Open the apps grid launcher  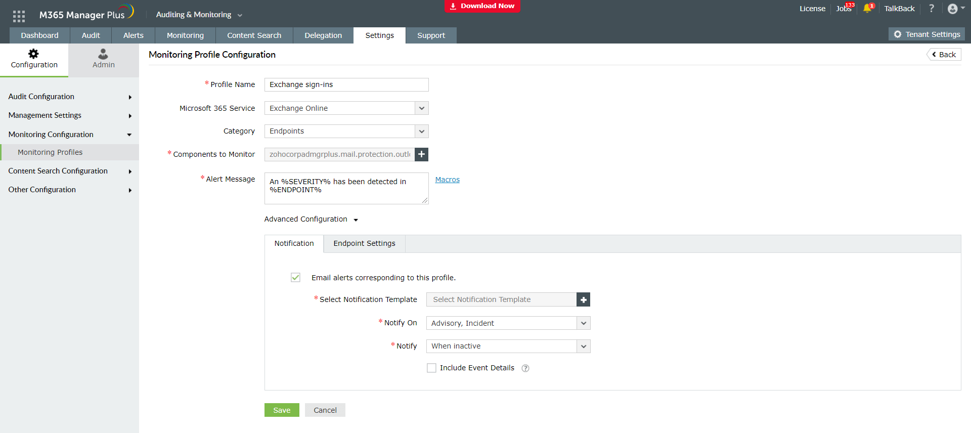tap(19, 16)
